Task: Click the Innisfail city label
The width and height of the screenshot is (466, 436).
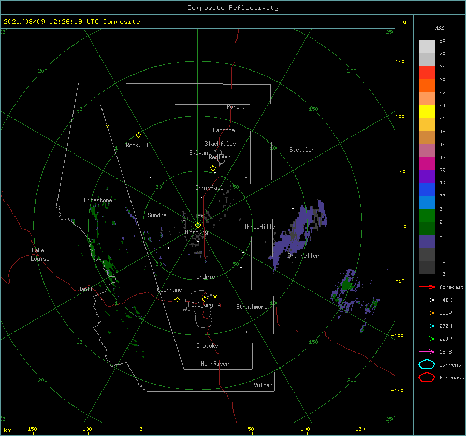Action: coord(209,188)
